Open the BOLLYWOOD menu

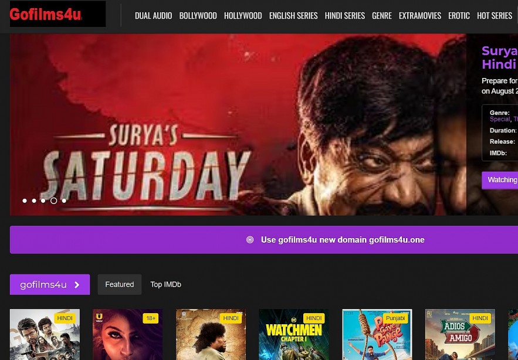point(198,16)
